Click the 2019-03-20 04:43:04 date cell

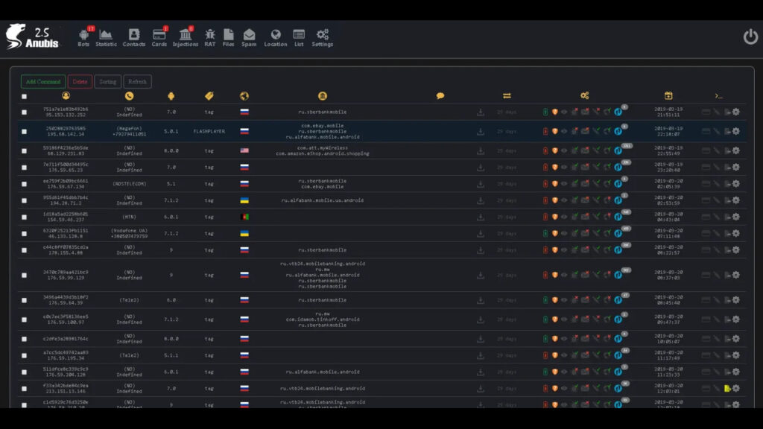tap(668, 217)
